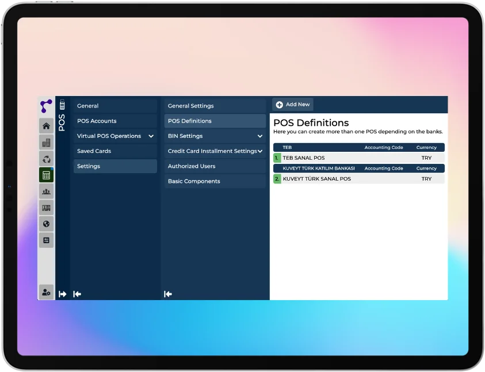Click the purple network logo at top left

(46, 105)
